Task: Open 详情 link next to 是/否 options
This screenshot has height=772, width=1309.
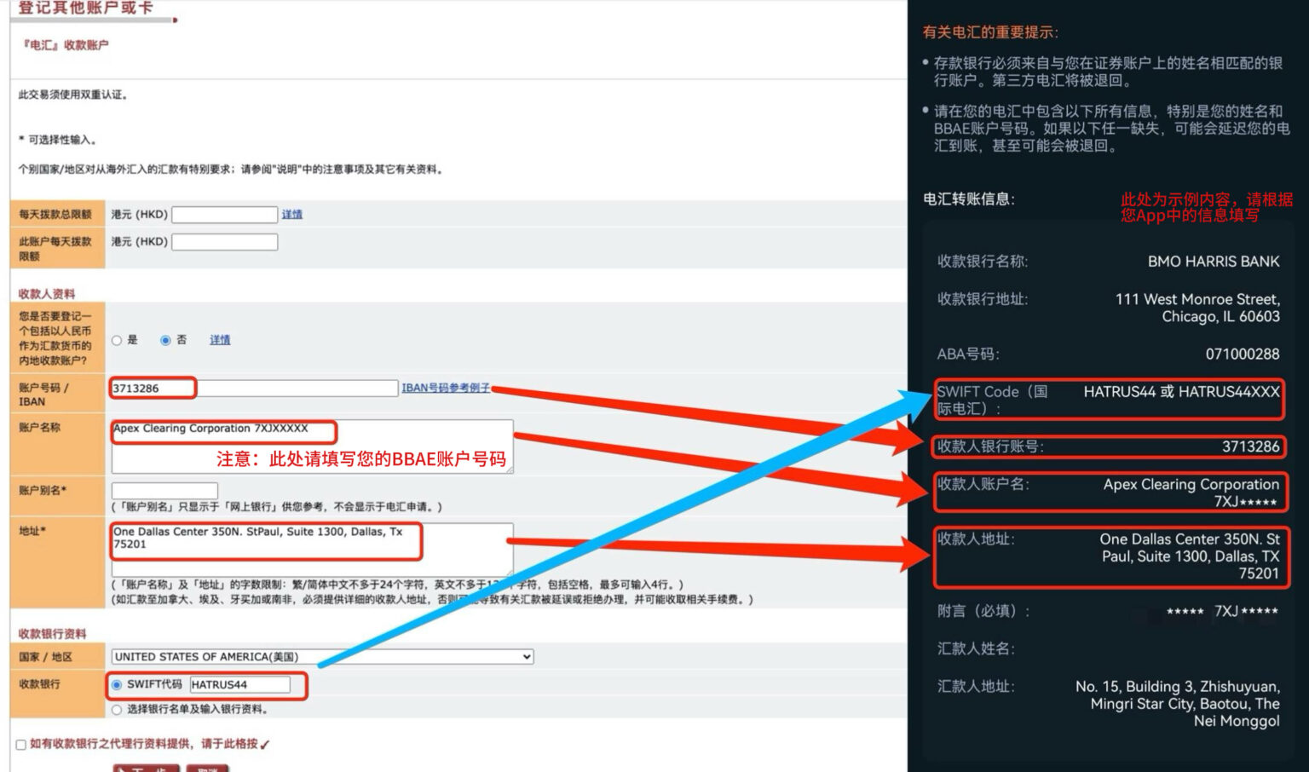Action: [220, 340]
